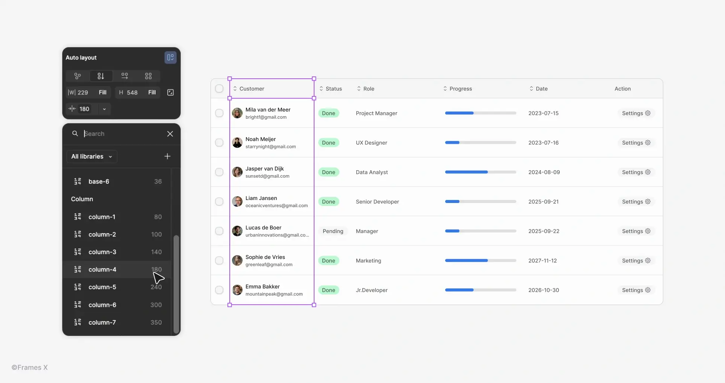Open the auto layout advanced settings icon
725x383 pixels.
(x=170, y=58)
